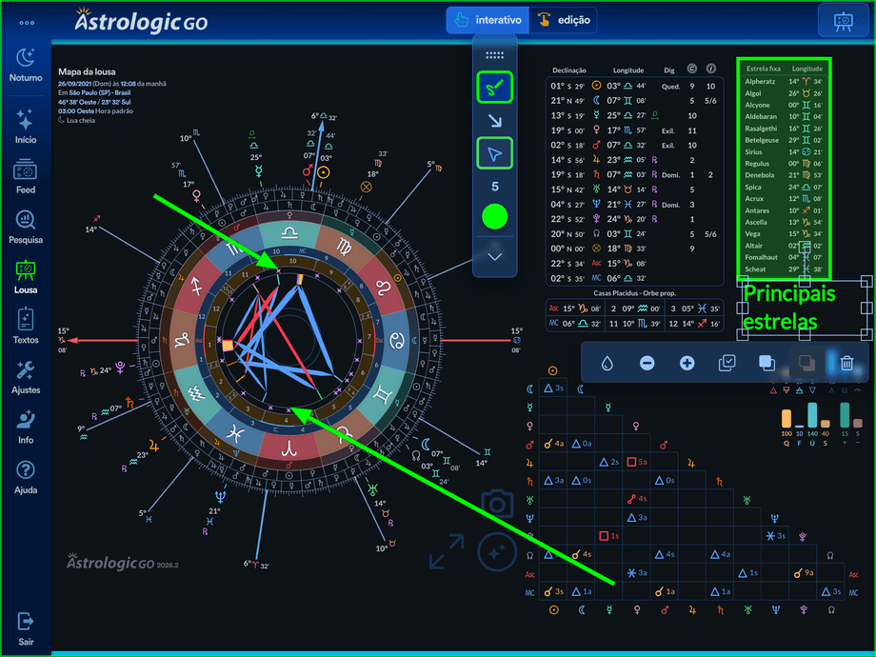Viewport: 876px width, 657px height.
Task: Toggle Noturno night mode
Action: coord(26,66)
